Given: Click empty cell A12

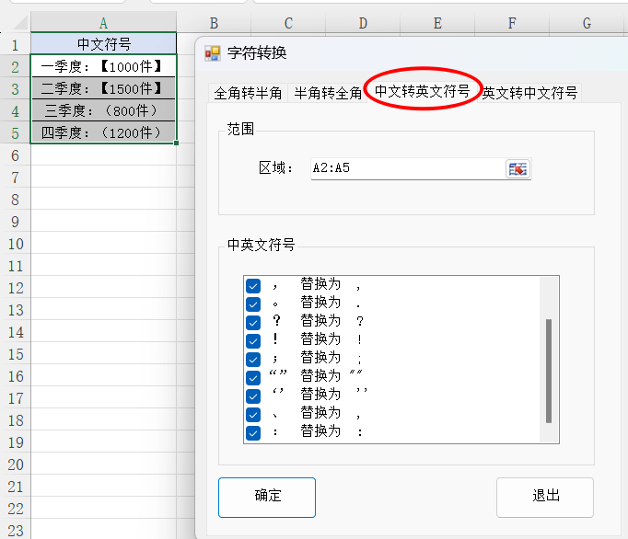Looking at the screenshot, I should click(x=103, y=288).
